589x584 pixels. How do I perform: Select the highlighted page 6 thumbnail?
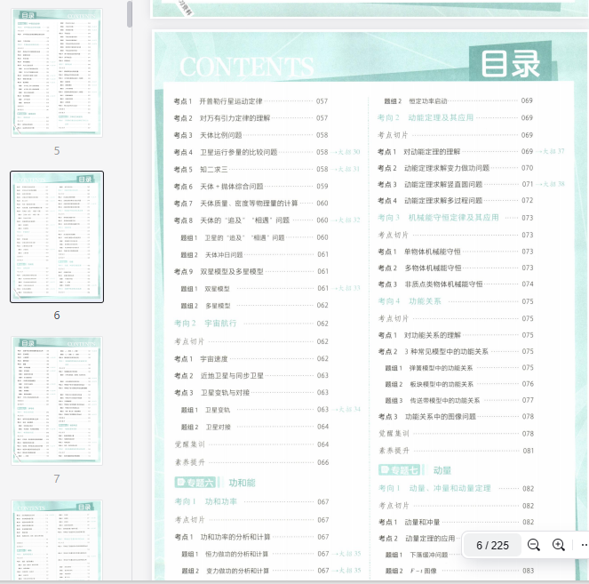[57, 236]
